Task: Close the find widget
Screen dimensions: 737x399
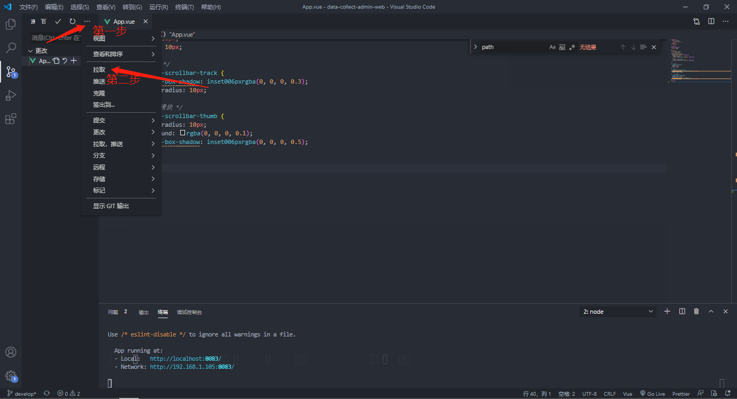Action: click(654, 47)
